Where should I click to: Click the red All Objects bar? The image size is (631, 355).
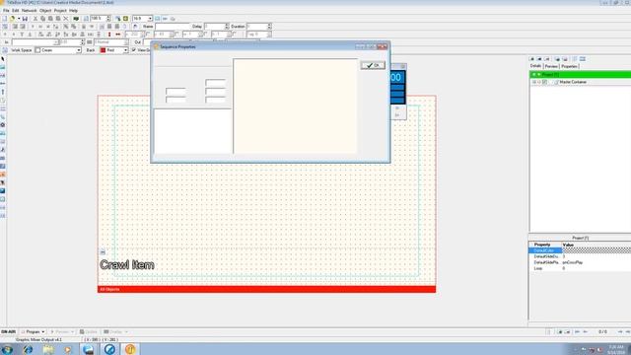pos(266,289)
